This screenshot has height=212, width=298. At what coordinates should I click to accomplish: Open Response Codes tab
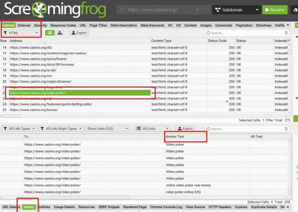pos(63,25)
